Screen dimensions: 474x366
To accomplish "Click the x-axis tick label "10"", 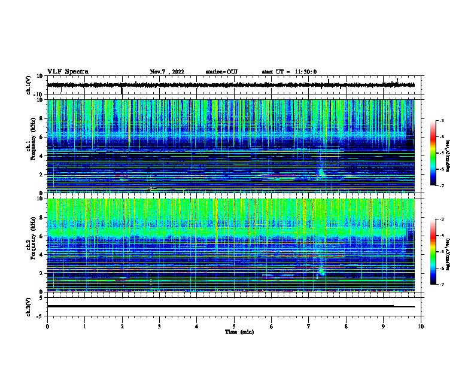I will pyautogui.click(x=421, y=327).
